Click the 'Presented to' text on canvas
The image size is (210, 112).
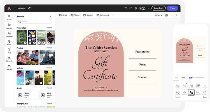(142, 52)
